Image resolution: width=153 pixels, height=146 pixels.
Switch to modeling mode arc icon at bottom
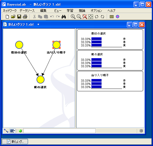pyautogui.click(x=6, y=131)
